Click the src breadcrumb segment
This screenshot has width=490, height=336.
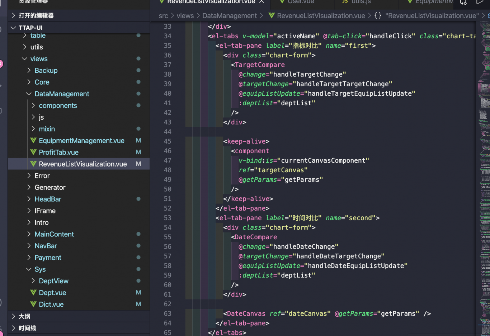point(163,16)
